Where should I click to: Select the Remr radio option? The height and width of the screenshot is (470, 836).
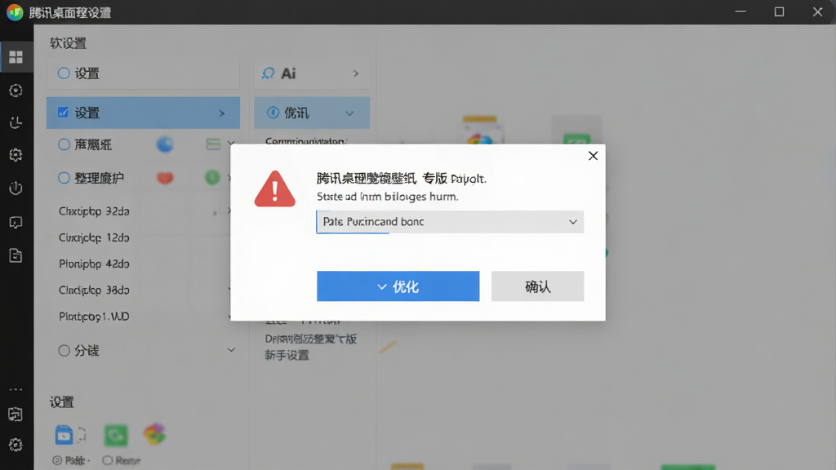click(x=107, y=460)
